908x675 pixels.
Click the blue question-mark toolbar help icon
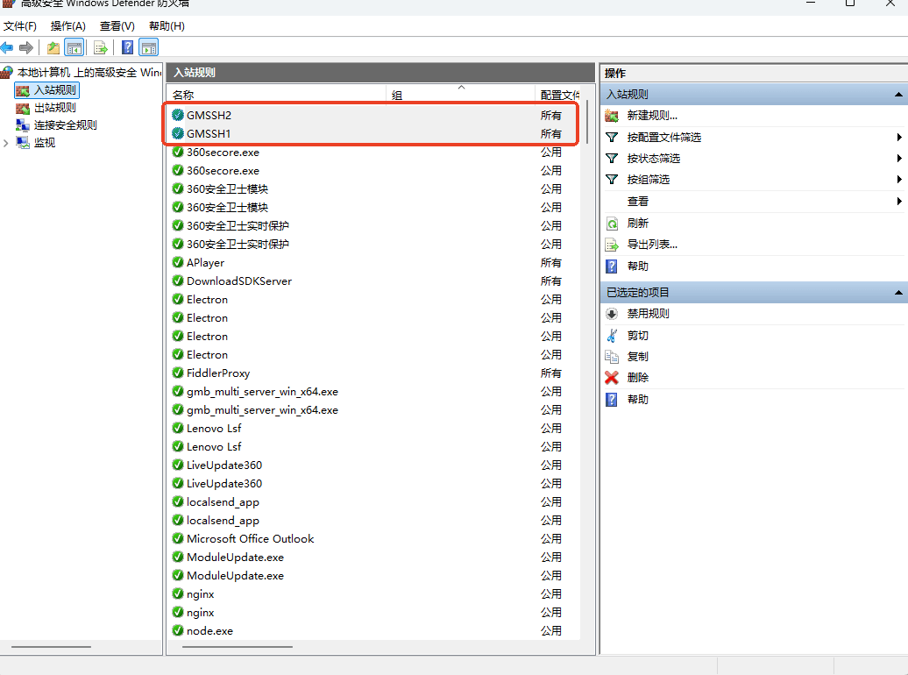pos(127,47)
